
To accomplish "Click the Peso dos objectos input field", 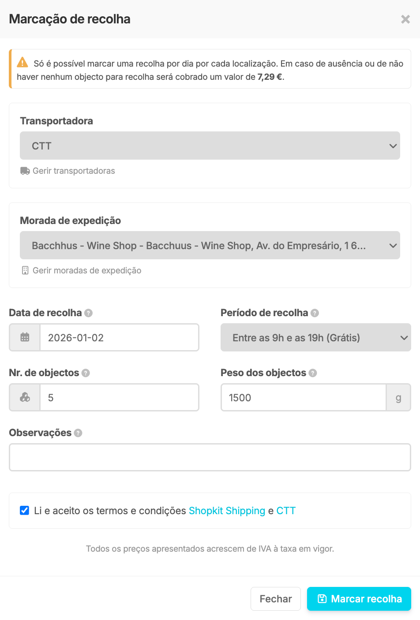I will (304, 397).
